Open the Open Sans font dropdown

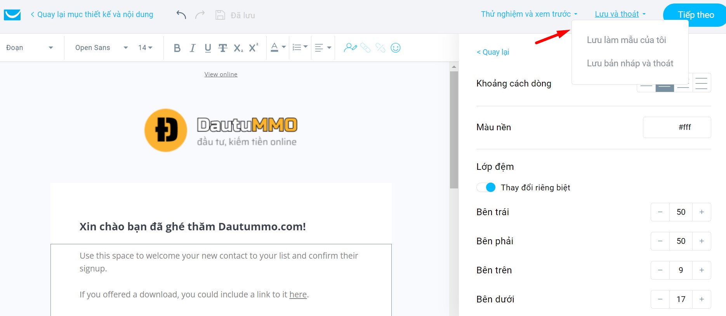point(101,48)
